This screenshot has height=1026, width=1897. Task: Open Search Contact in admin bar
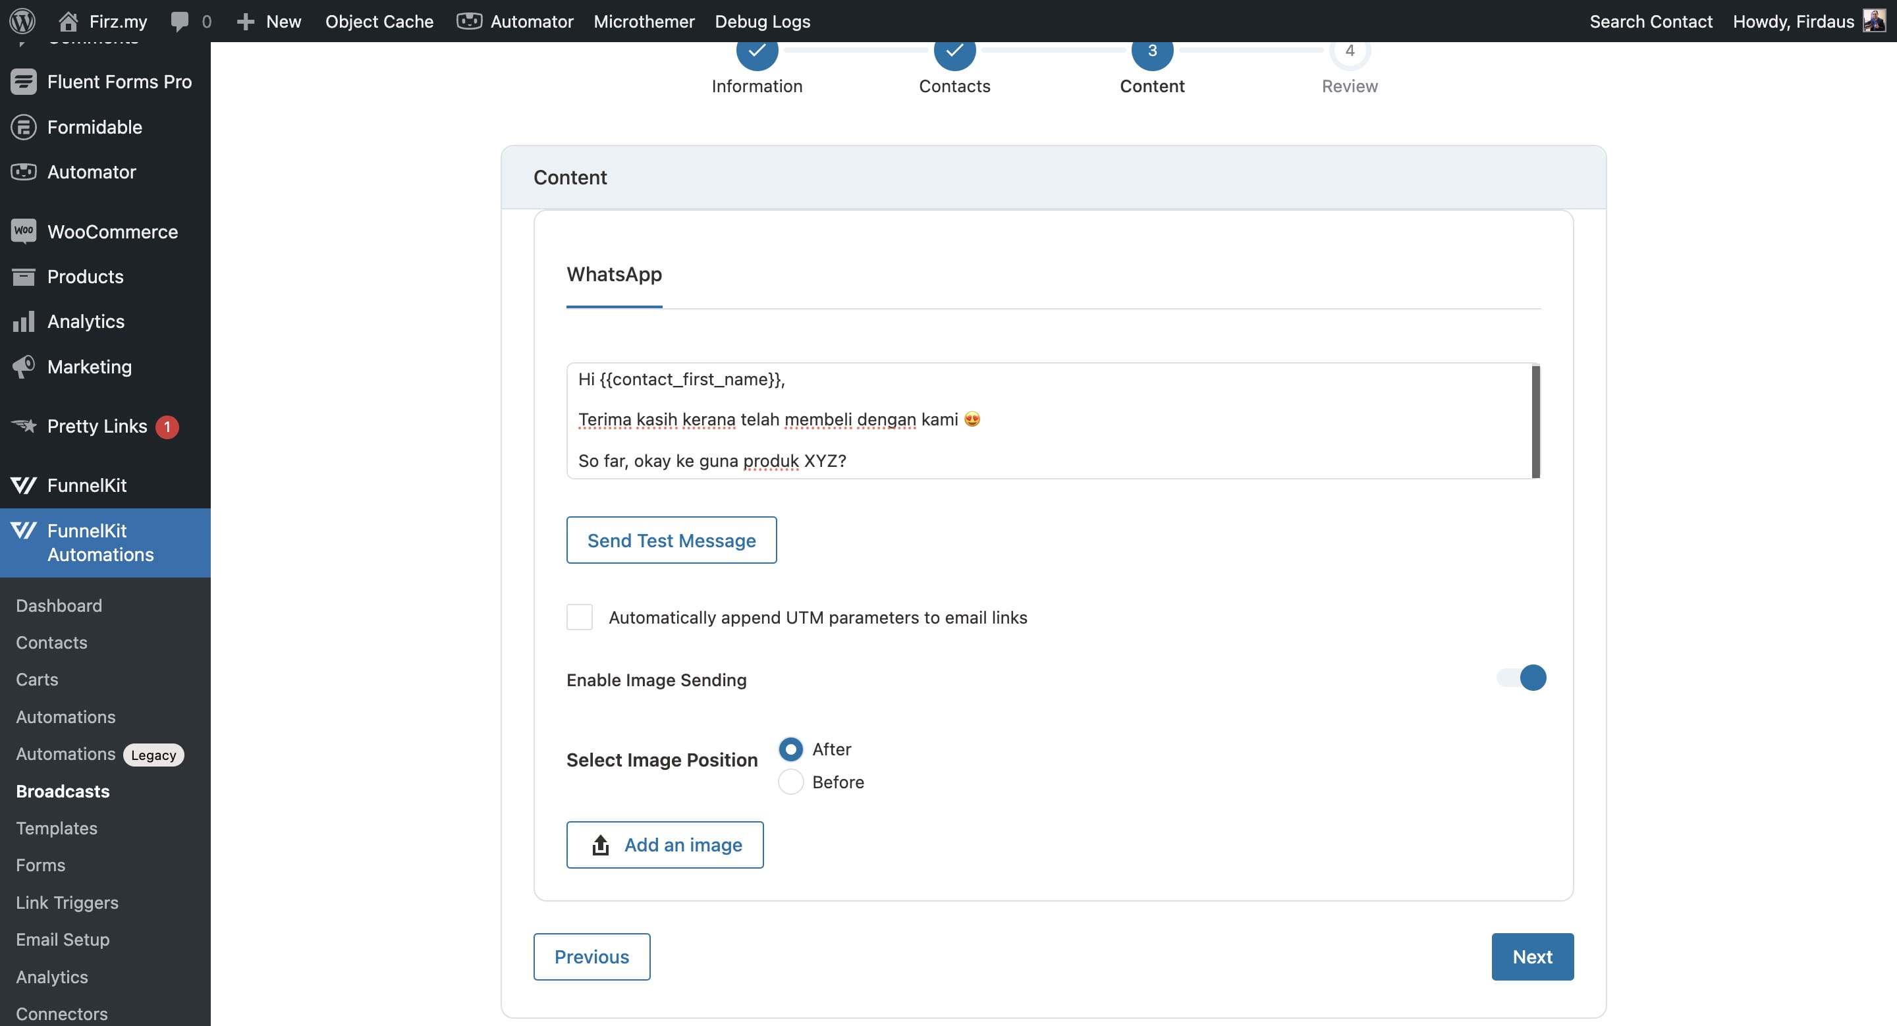point(1651,21)
